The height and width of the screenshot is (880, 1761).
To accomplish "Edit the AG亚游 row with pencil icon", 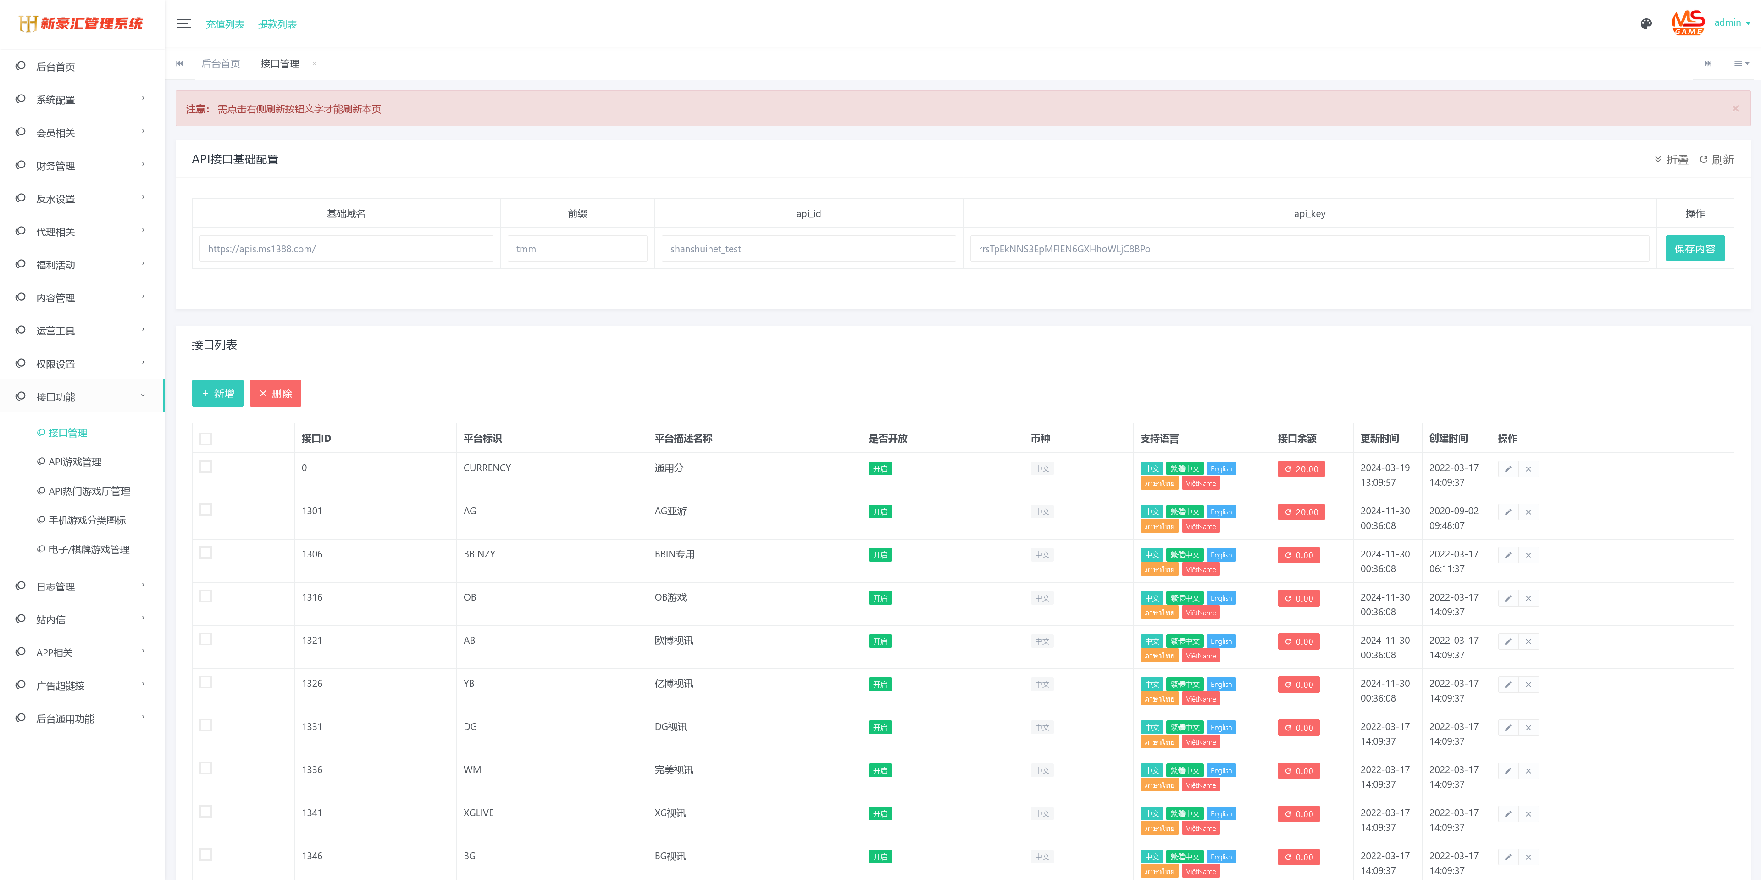I will click(1508, 512).
